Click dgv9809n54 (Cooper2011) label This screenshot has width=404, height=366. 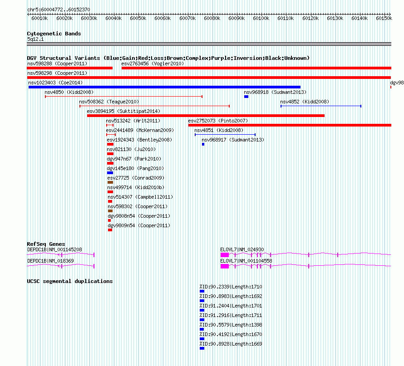click(139, 225)
